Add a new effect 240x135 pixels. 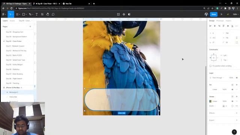(237, 113)
